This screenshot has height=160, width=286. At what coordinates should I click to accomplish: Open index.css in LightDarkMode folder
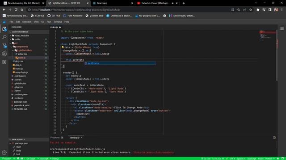pyautogui.click(x=22, y=54)
